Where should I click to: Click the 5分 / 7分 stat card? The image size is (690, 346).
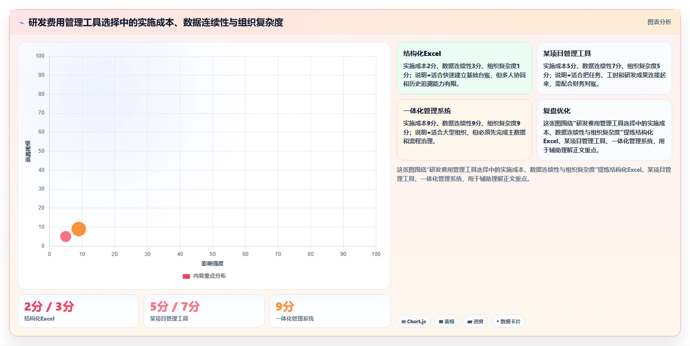click(x=204, y=311)
